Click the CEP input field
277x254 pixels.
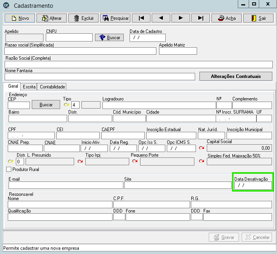click(19, 105)
